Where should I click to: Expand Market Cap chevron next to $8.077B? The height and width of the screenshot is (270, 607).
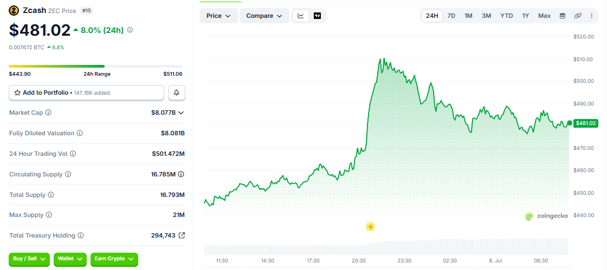181,113
